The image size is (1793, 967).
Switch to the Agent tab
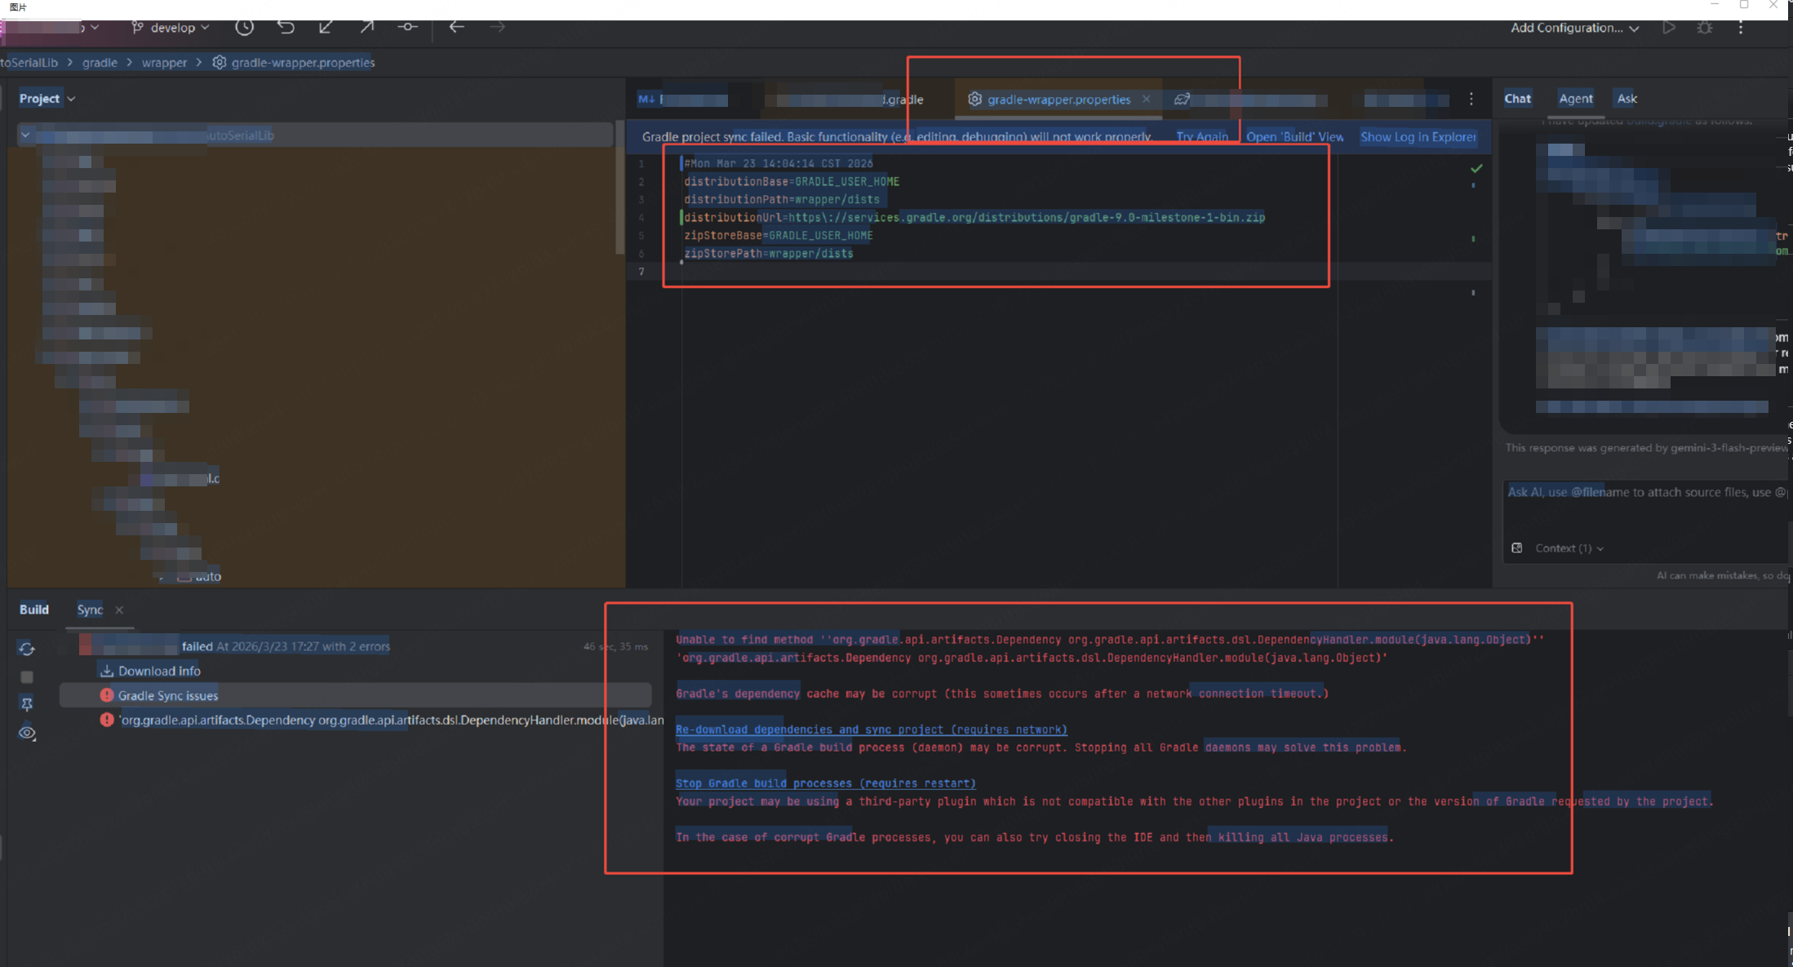(x=1575, y=98)
